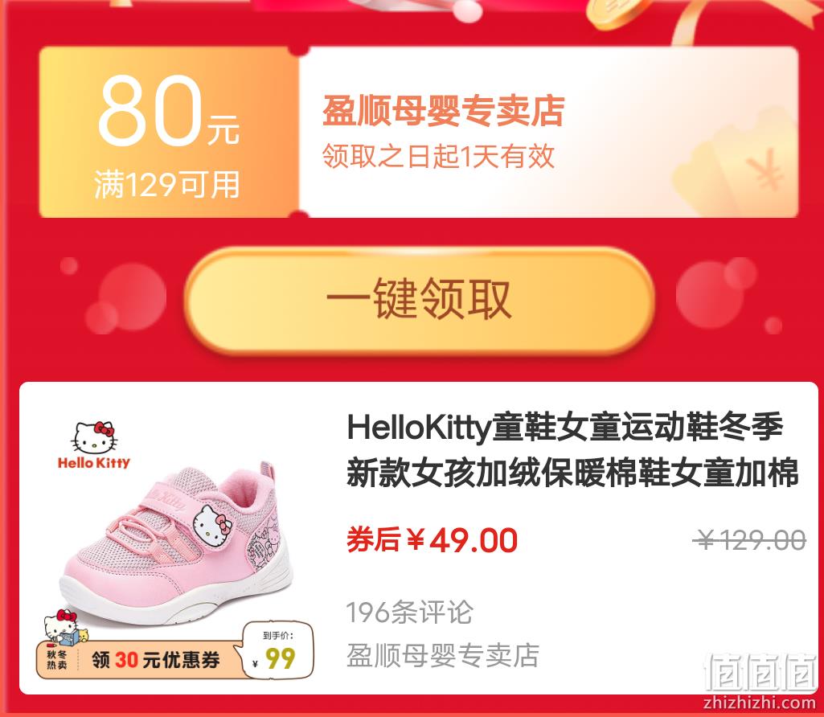The image size is (824, 717).
Task: Click 领取之日起1天有效 validity text
Action: pos(438,156)
